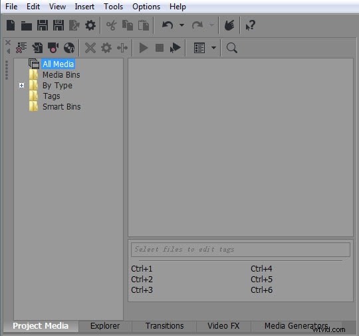
Task: Click the Ctrl+5 quick tag entry
Action: (261, 280)
